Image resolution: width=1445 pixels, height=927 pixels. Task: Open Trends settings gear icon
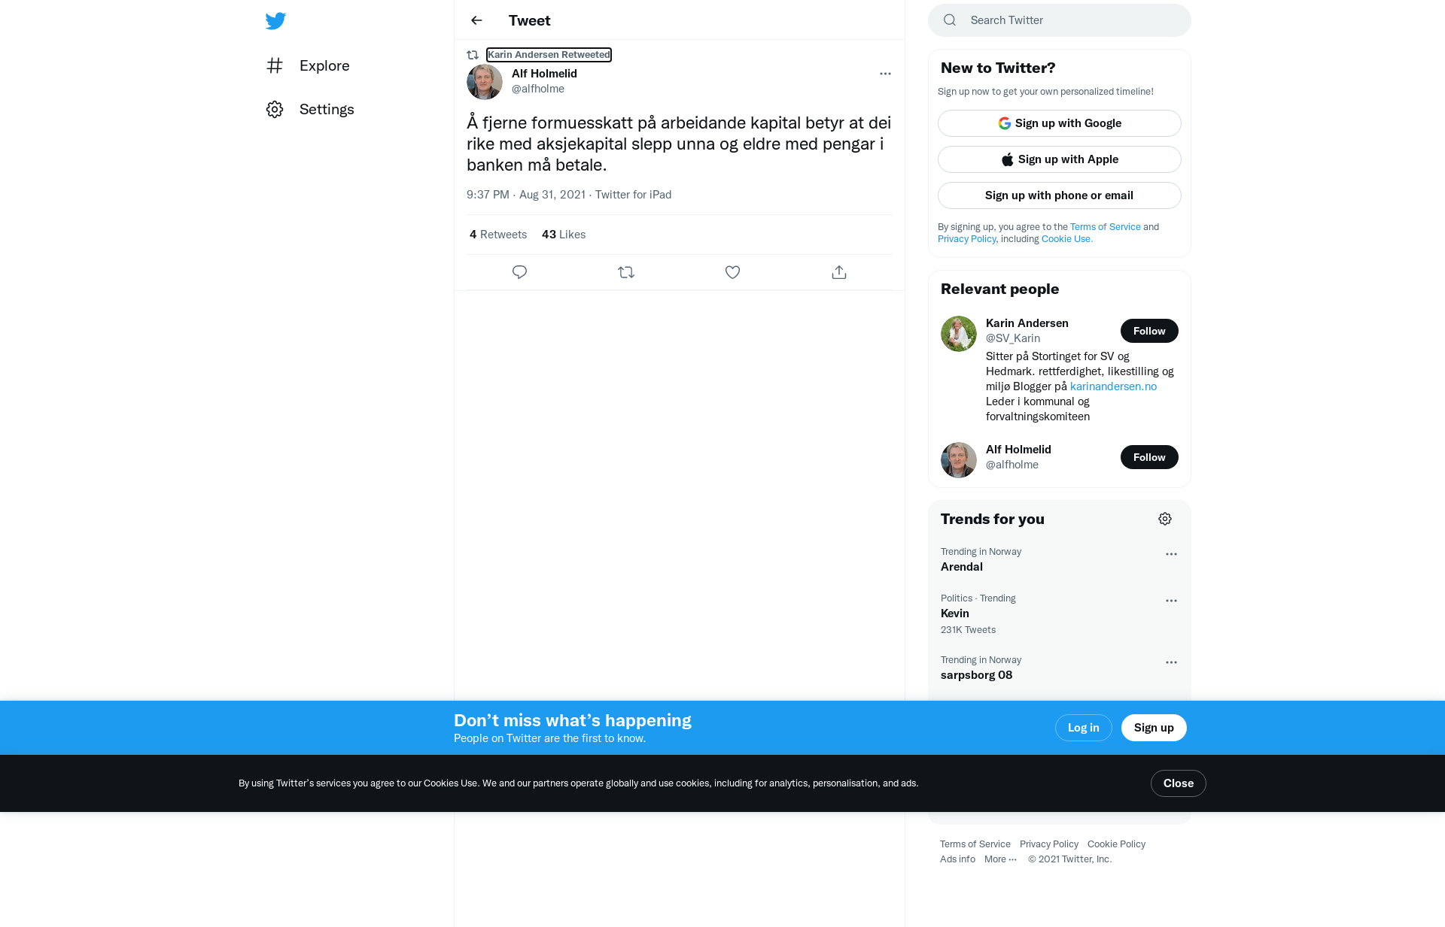click(x=1165, y=519)
